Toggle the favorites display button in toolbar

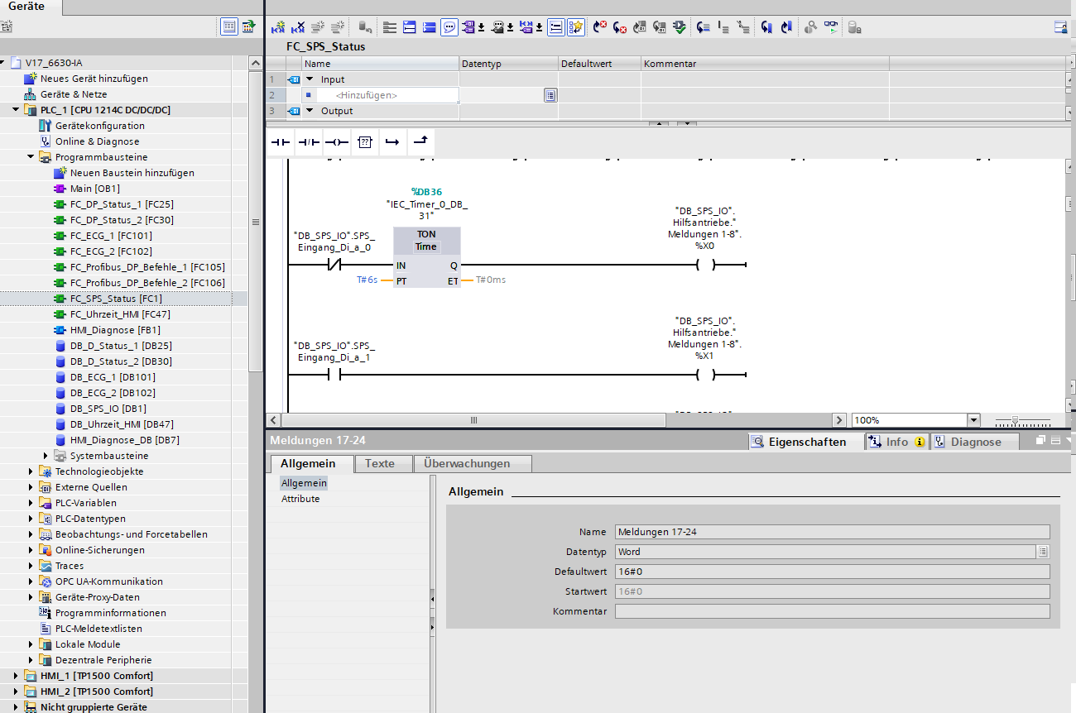(576, 27)
